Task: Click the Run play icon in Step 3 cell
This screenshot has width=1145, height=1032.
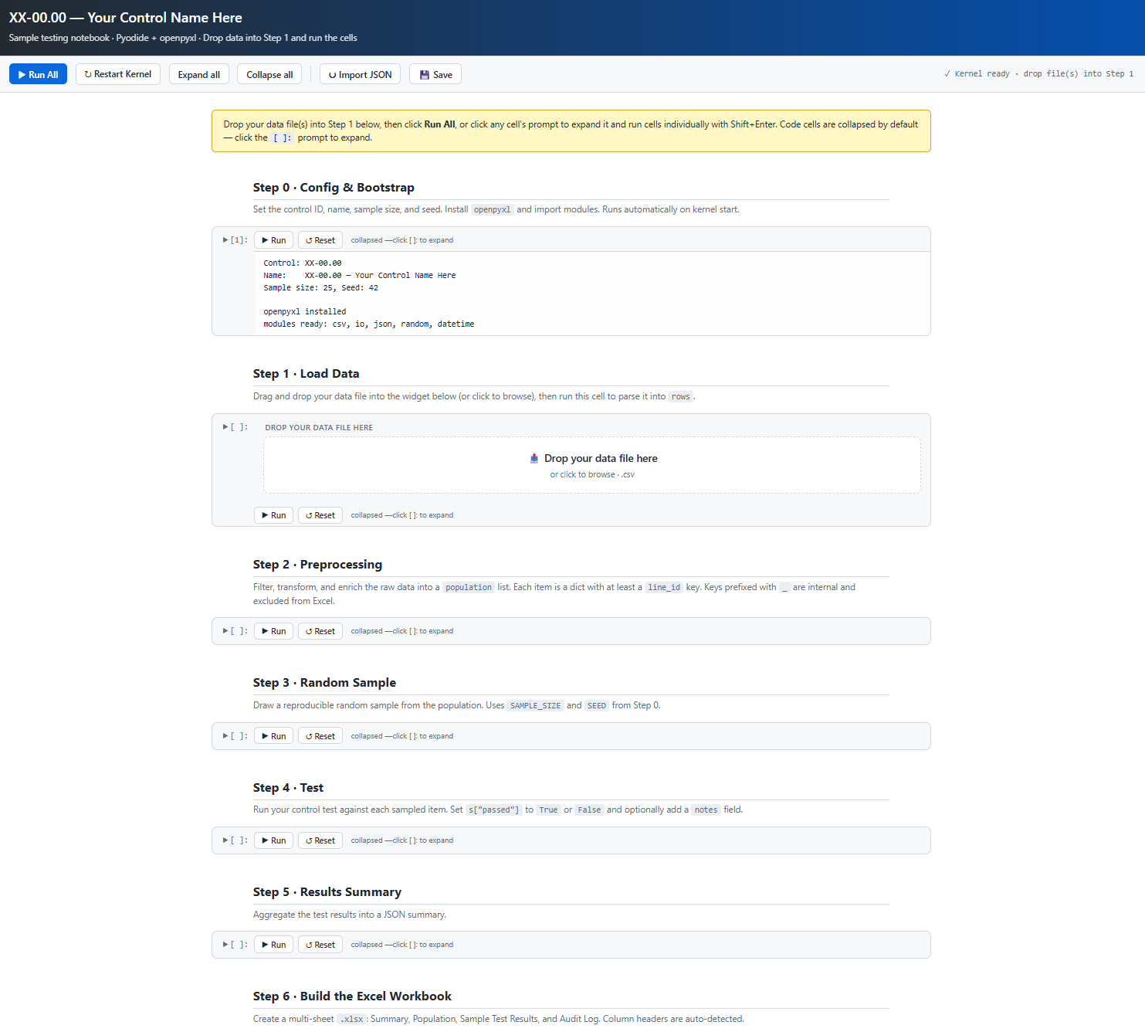Action: (264, 735)
